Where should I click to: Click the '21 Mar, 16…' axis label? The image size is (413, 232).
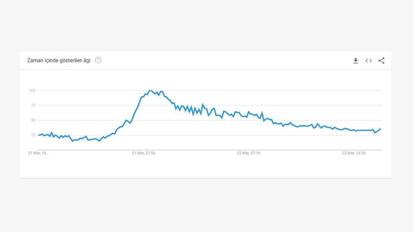tap(38, 153)
